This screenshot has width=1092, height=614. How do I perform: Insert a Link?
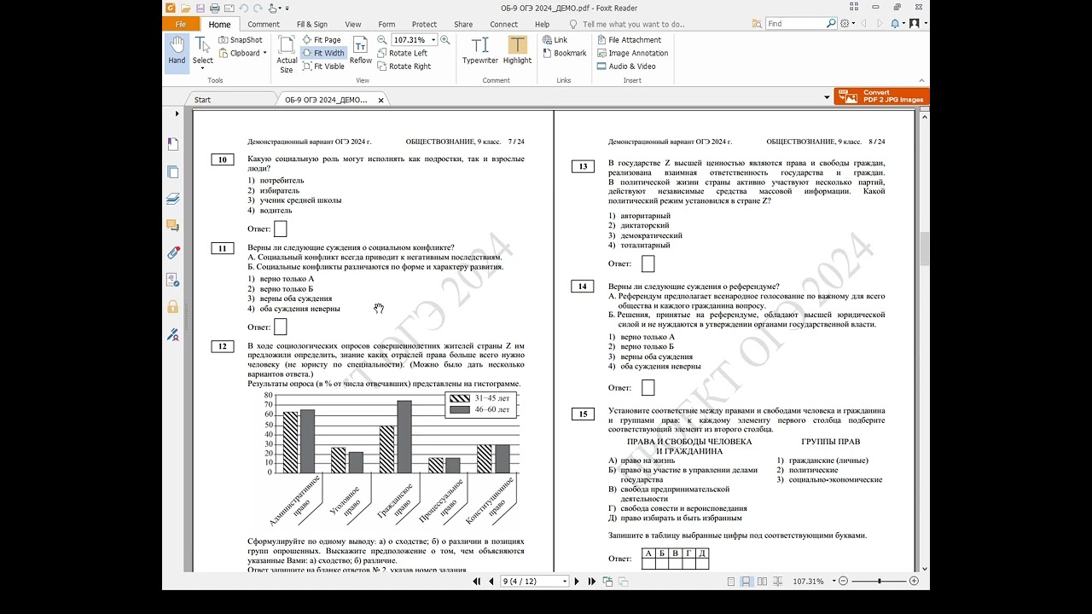tap(554, 40)
